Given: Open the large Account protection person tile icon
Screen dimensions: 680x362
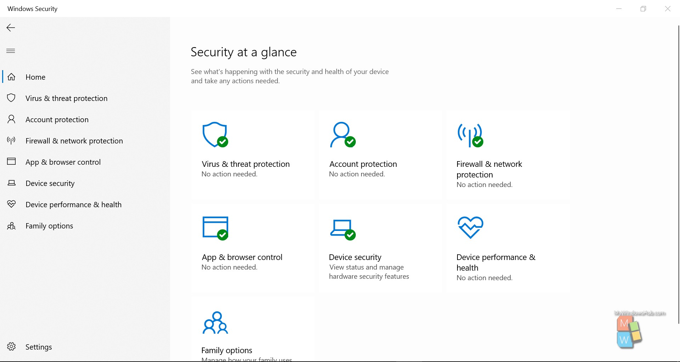Looking at the screenshot, I should click(343, 135).
